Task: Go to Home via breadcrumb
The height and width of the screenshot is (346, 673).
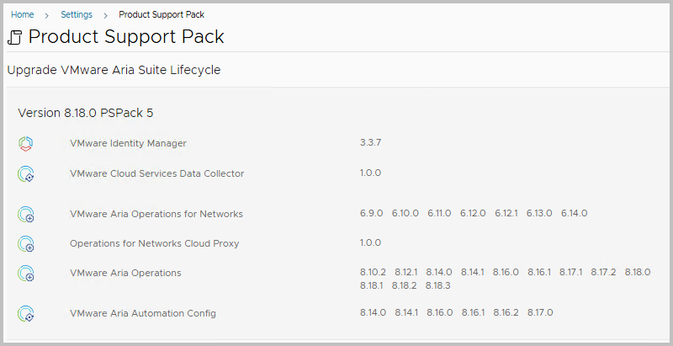Action: [x=23, y=14]
